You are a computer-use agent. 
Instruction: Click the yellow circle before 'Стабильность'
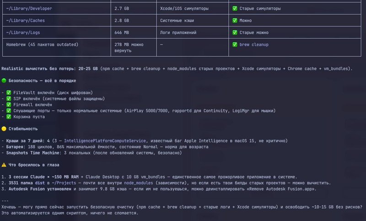coord(4,129)
